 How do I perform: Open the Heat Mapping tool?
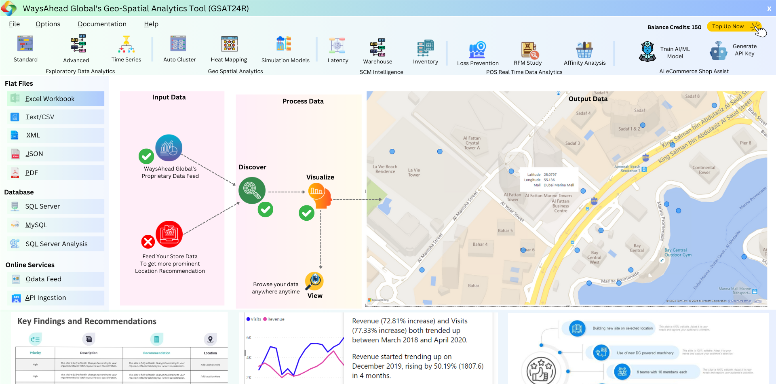pos(229,44)
